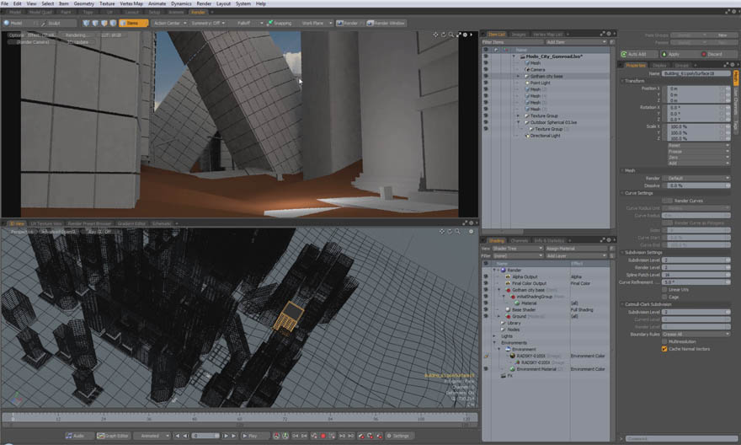Open the Symmetry Off dropdown
The image size is (741, 445).
point(208,23)
